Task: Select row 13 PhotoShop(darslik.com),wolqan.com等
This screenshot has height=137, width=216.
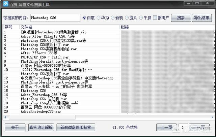Action: coord(109,82)
